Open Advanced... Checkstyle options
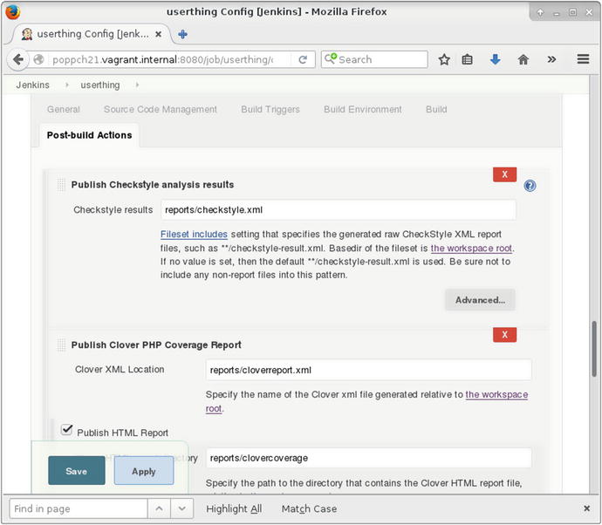The width and height of the screenshot is (602, 525). [480, 300]
